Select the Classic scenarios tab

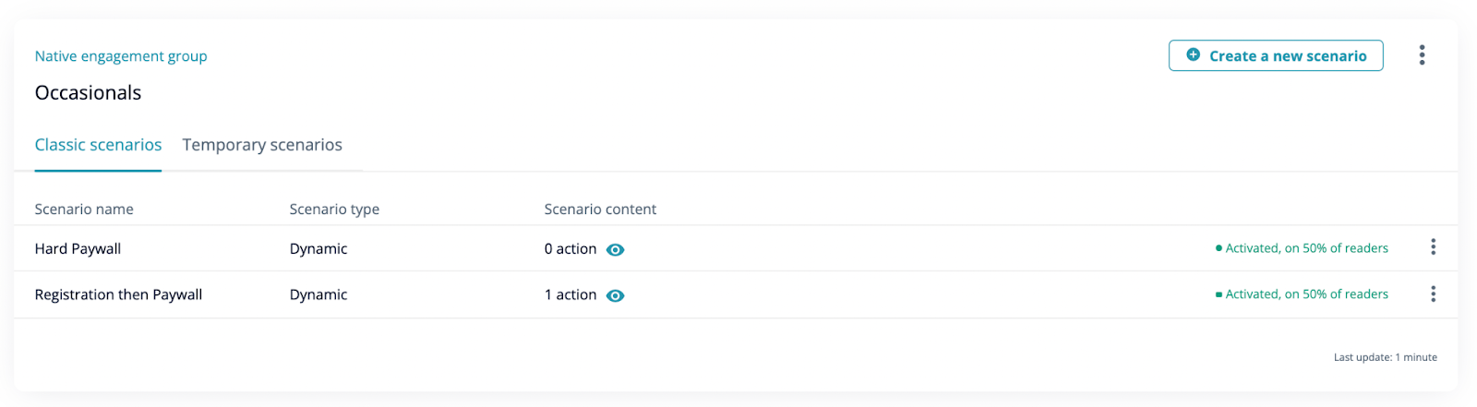click(x=98, y=145)
